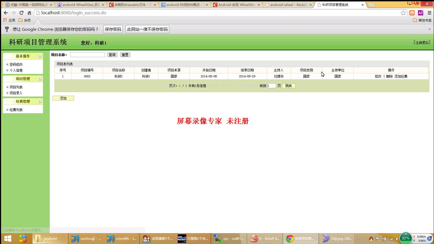Open the 应用 apps shortcut
This screenshot has height=244, width=434.
9,20
